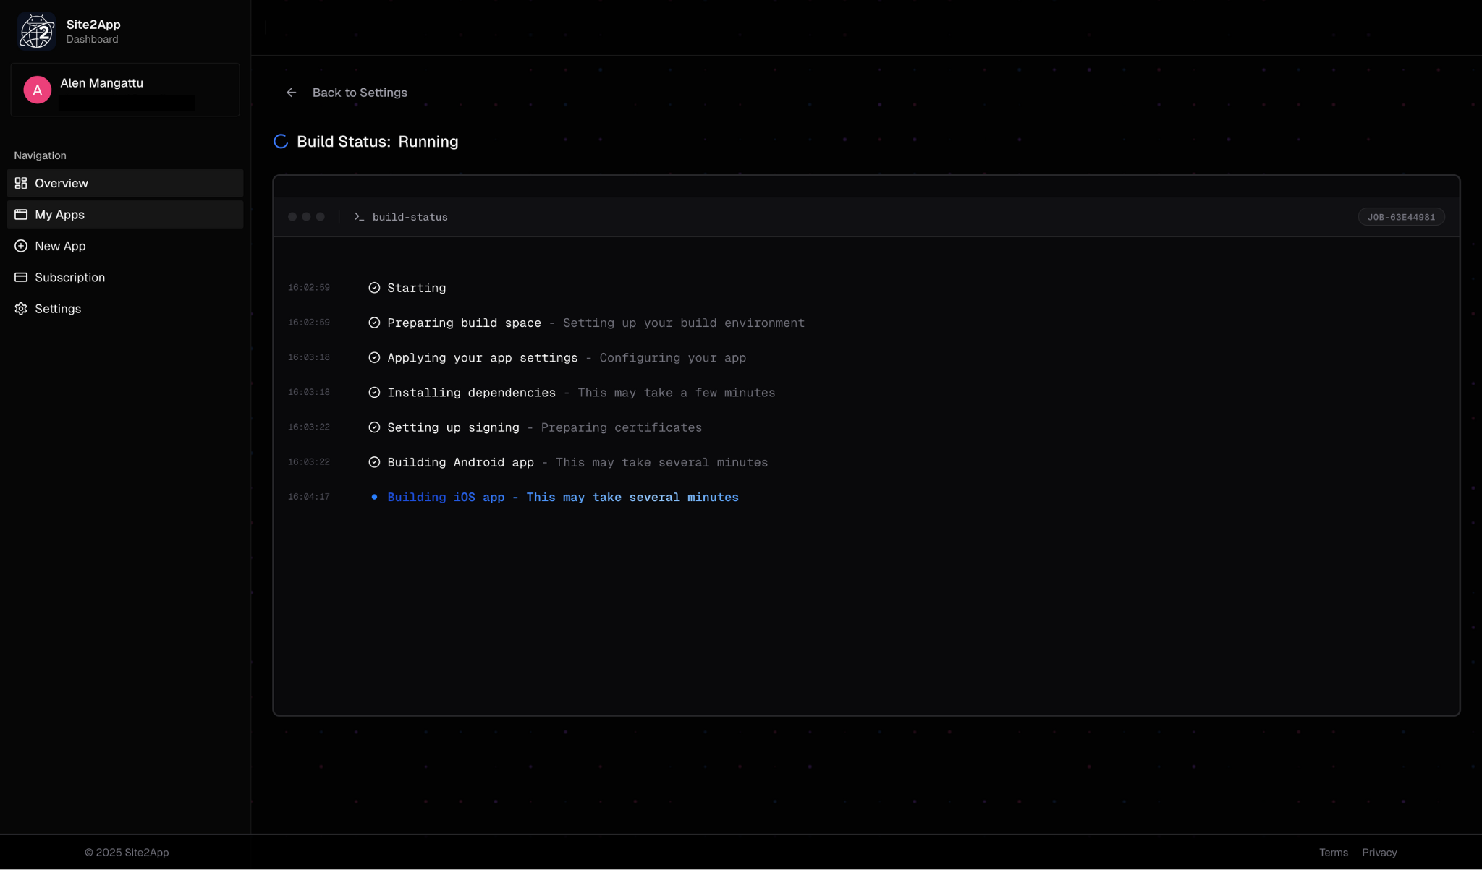Select the Overview grid icon in sidebar

pyautogui.click(x=20, y=183)
